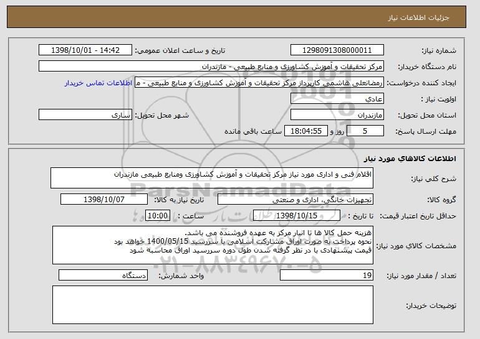Select the price validity date 1398/10/15
The width and height of the screenshot is (480, 339).
(x=297, y=216)
